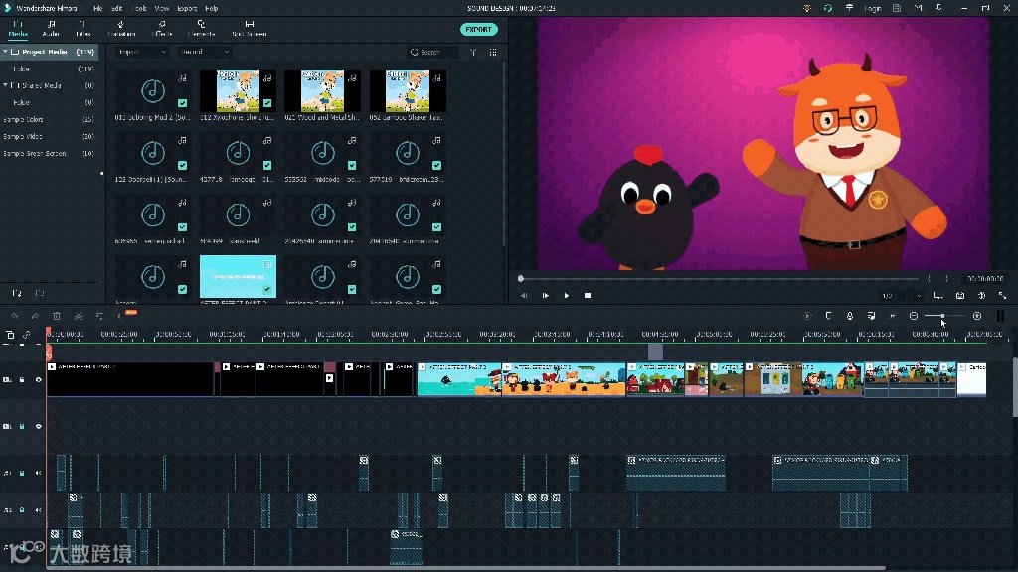
Task: Toggle checkmark on 012 Xylophone thumbnail
Action: (267, 103)
